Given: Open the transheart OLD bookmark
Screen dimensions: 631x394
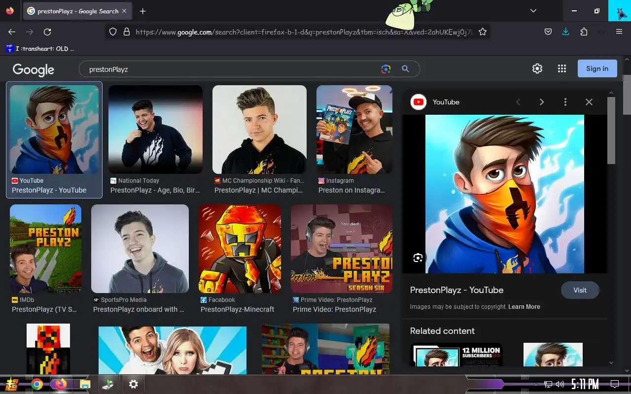Looking at the screenshot, I should pyautogui.click(x=40, y=48).
